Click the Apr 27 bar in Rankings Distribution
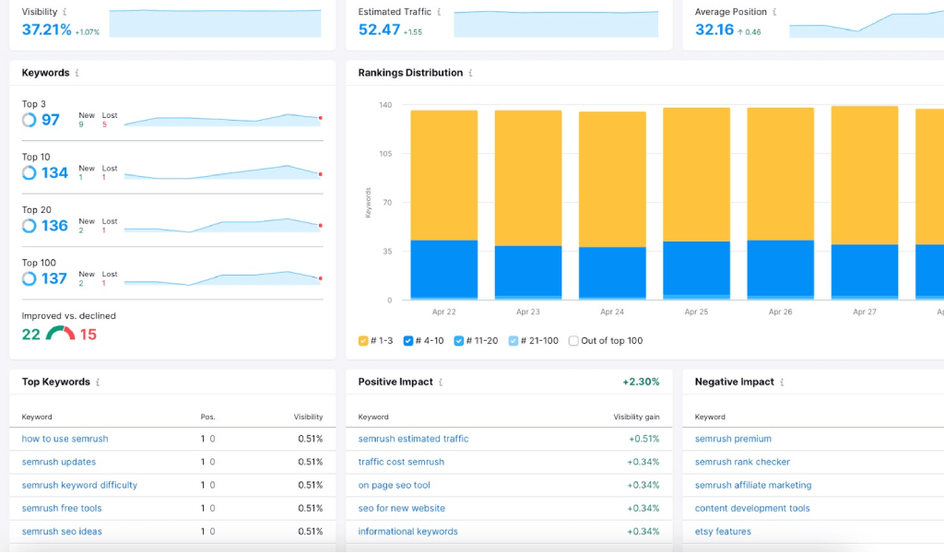This screenshot has height=553, width=944. pyautogui.click(x=865, y=203)
